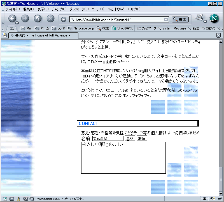Open Instant Messenger running-man icon in status bar
The width and height of the screenshot is (224, 202).
[18, 199]
